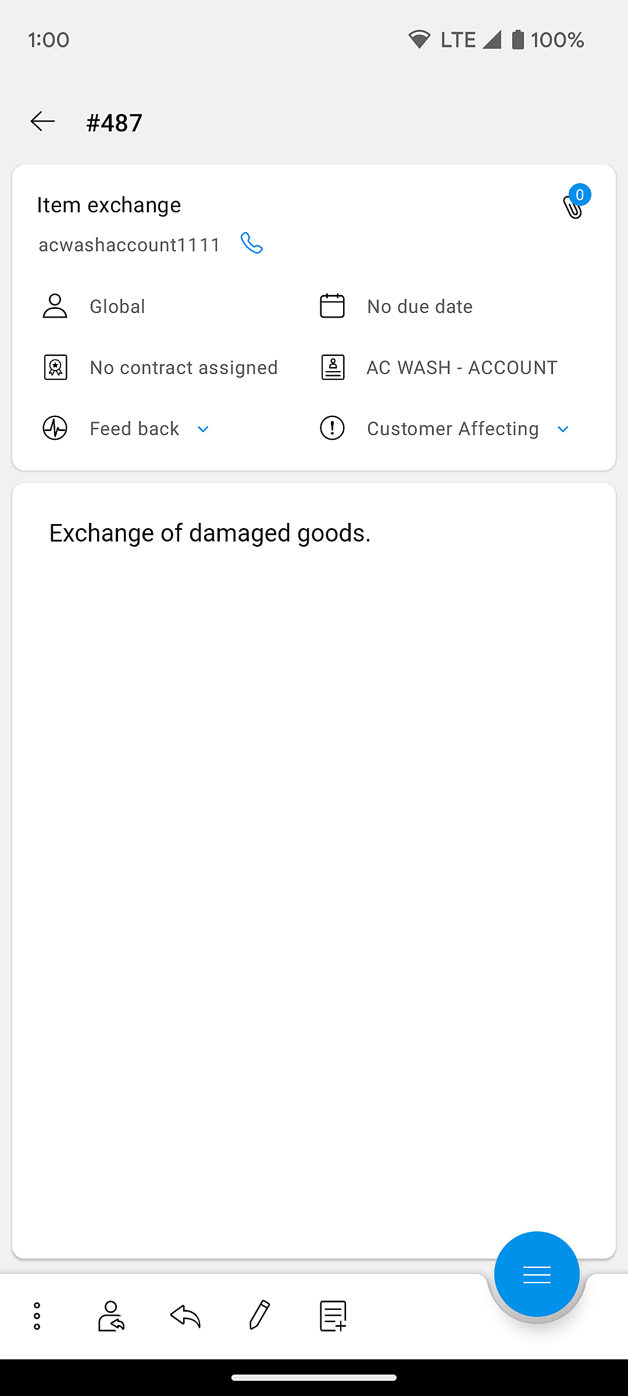Viewport: 628px width, 1396px height.
Task: Open the blue floating menu button
Action: (536, 1274)
